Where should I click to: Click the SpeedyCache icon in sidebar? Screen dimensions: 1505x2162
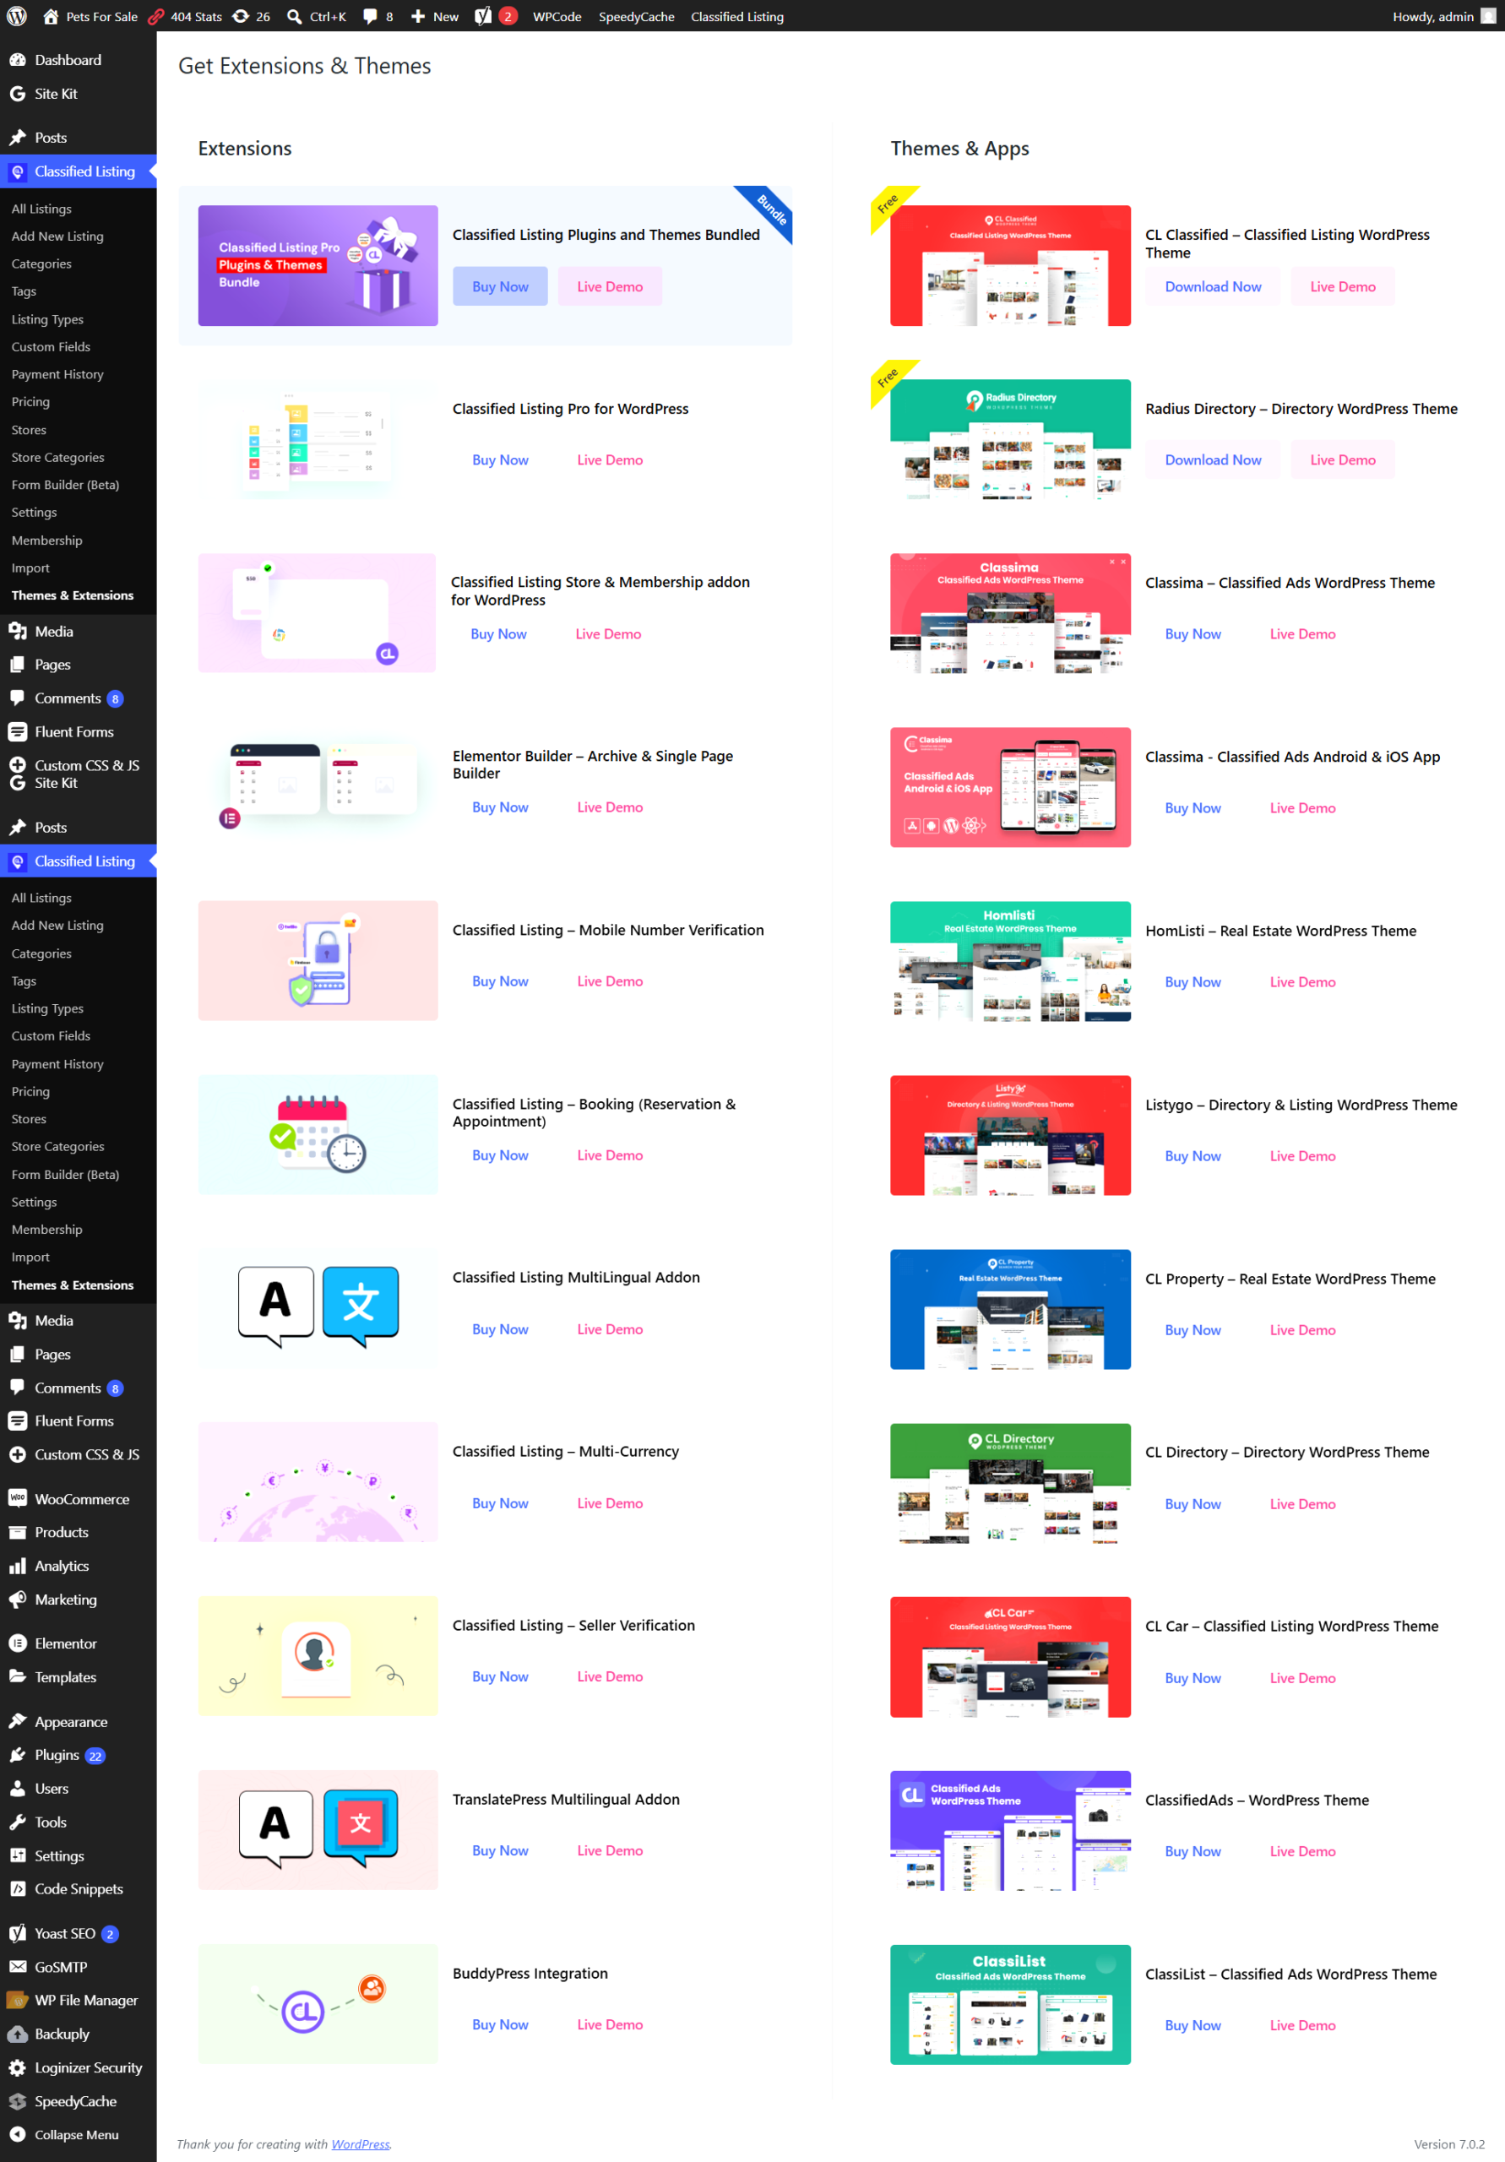click(17, 2101)
